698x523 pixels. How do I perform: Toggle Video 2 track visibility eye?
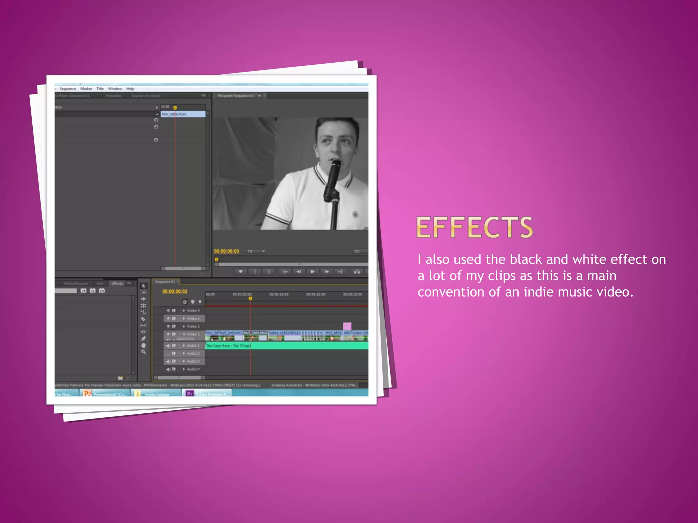[168, 326]
